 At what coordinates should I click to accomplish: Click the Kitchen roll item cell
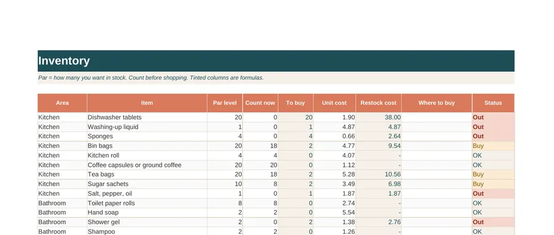[x=147, y=155]
